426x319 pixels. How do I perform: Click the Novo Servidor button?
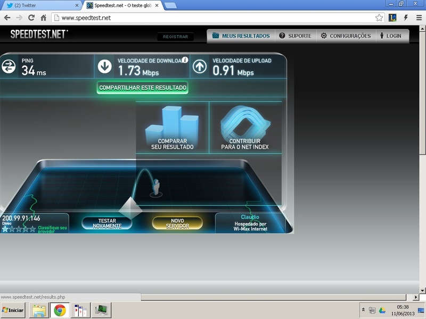tap(177, 223)
